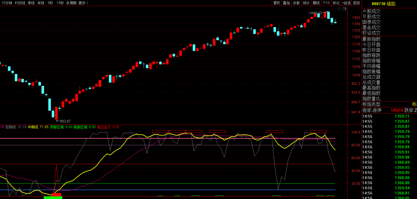This screenshot has height=199, width=417.
Task: Select the 15秒 period
Action: [60, 3]
